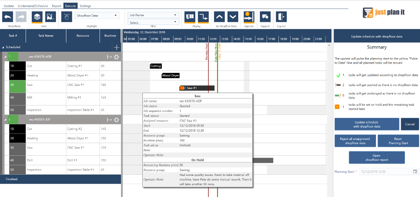Collapse job 1 wo #34578-ADF
Viewport: 420px width, 197px height.
pyautogui.click(x=5, y=57)
